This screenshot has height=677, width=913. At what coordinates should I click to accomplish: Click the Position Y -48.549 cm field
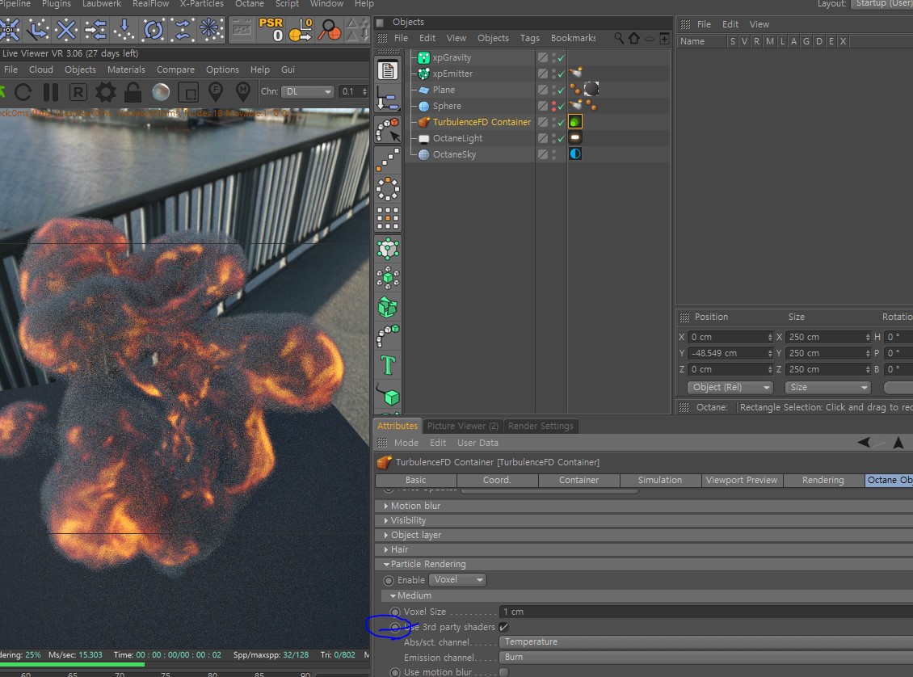click(730, 353)
